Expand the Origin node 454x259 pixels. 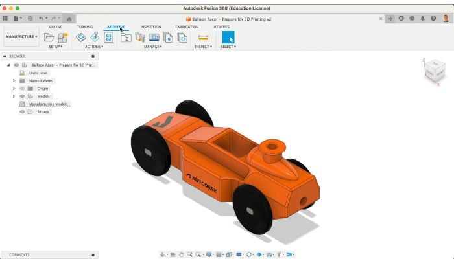(14, 89)
